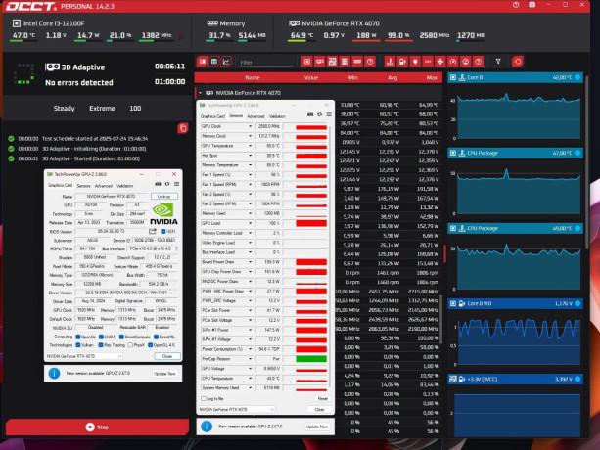Click the Core 0 graph color dot
Image resolution: width=600 pixels, height=450 pixels.
[x=577, y=77]
